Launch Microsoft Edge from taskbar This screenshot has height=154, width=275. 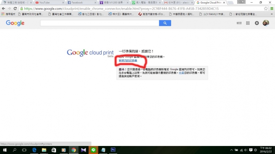(x=34, y=150)
